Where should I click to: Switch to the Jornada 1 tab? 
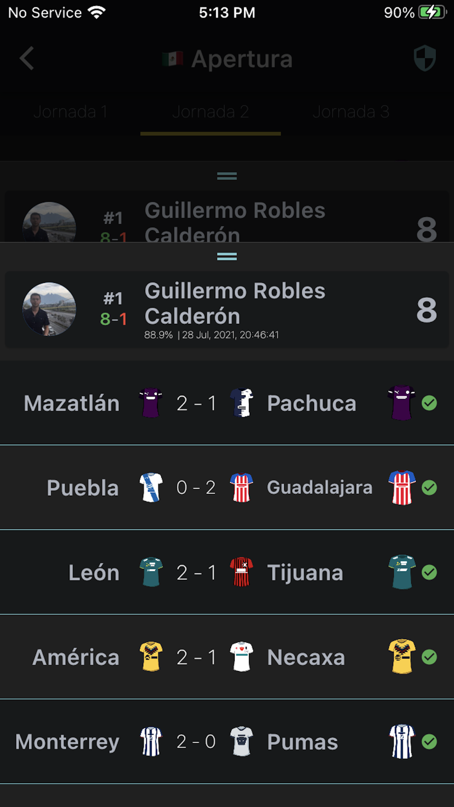coord(70,112)
